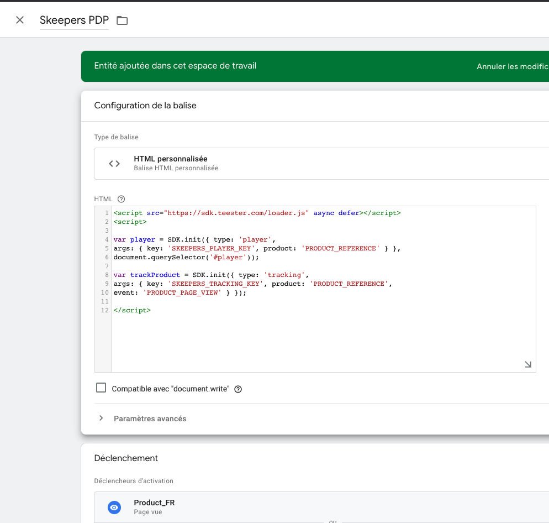Click the loader.js script URL on line 1

coord(237,213)
